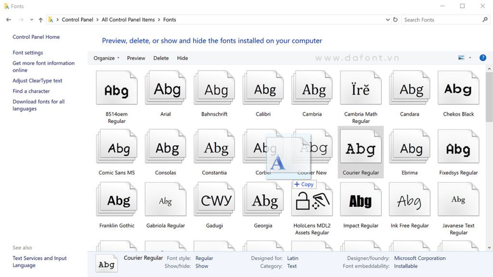Click Control Panel in the breadcrumb bar
Viewport: 493px width, 277px height.
click(x=77, y=20)
